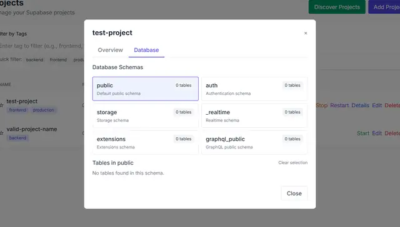Switch to the Overview tab
The height and width of the screenshot is (227, 400).
coord(110,50)
